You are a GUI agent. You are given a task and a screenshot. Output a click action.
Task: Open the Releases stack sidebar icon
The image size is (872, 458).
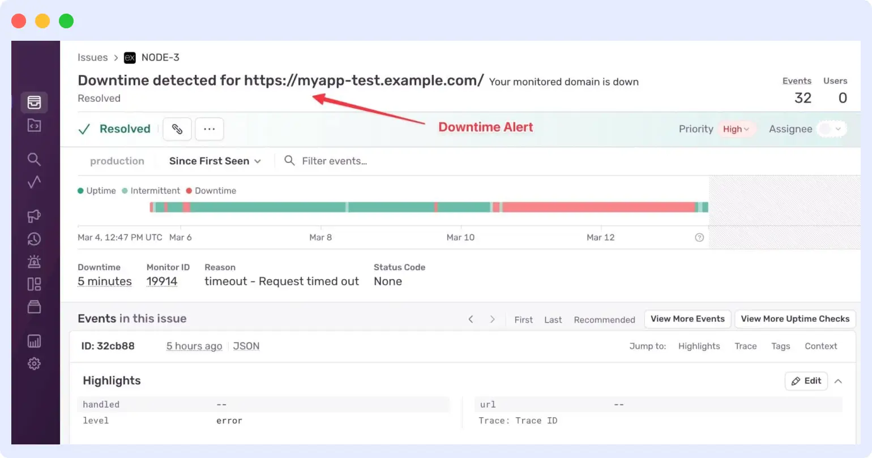click(34, 307)
